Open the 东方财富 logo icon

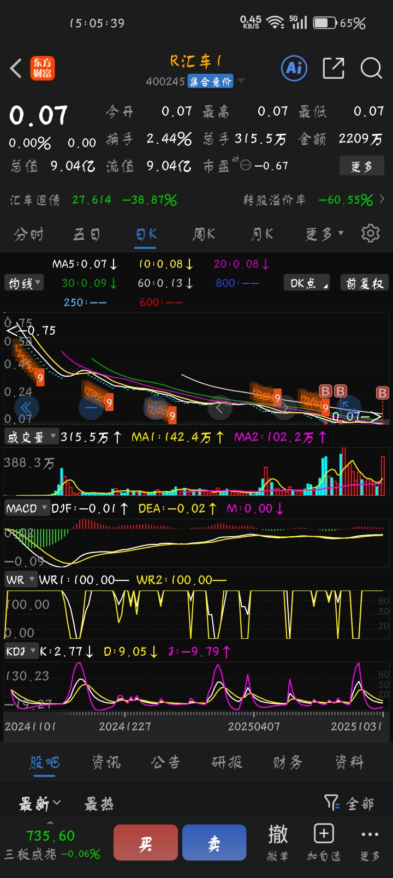tap(42, 68)
